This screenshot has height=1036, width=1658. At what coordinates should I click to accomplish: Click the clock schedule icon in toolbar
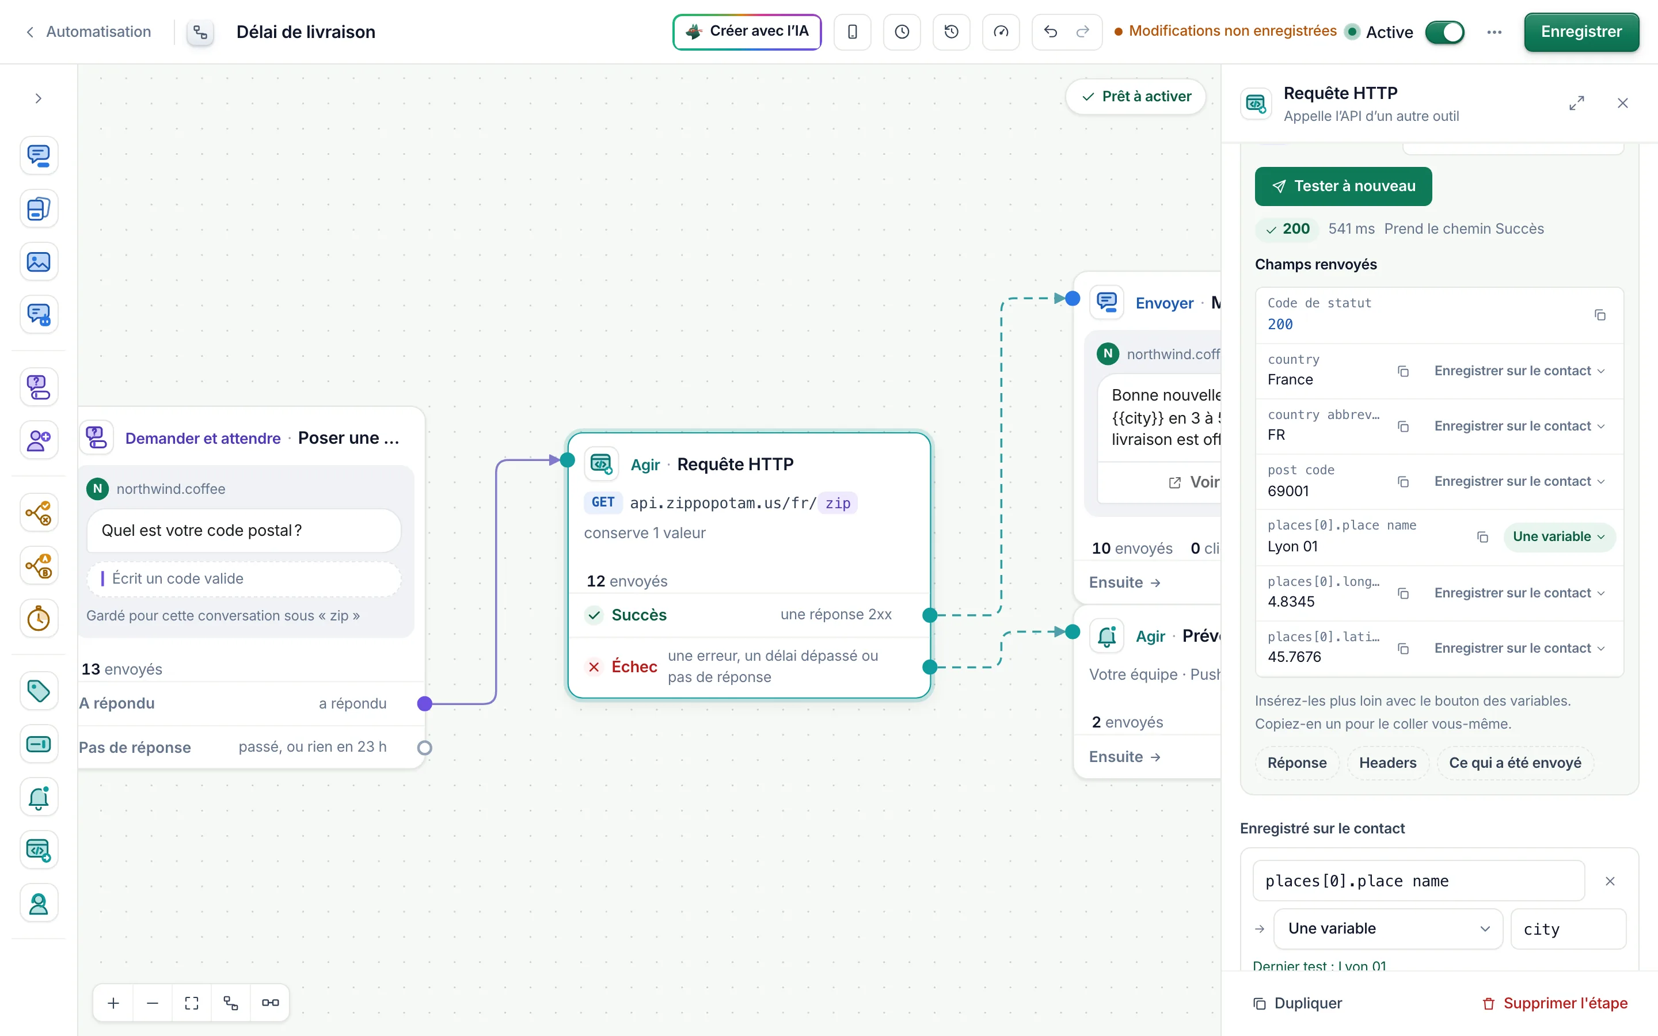[902, 32]
